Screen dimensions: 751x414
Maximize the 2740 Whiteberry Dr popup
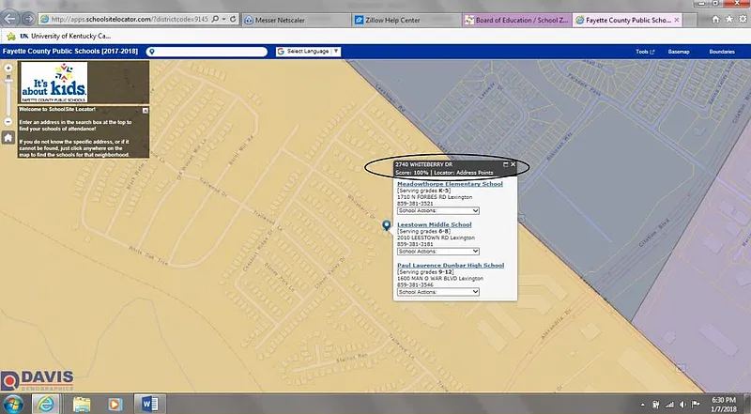click(x=505, y=164)
